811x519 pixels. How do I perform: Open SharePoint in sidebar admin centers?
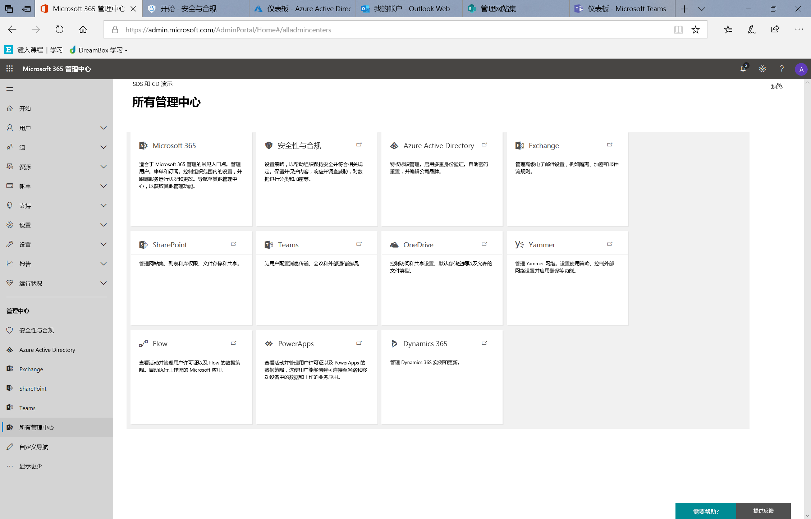[57, 389]
